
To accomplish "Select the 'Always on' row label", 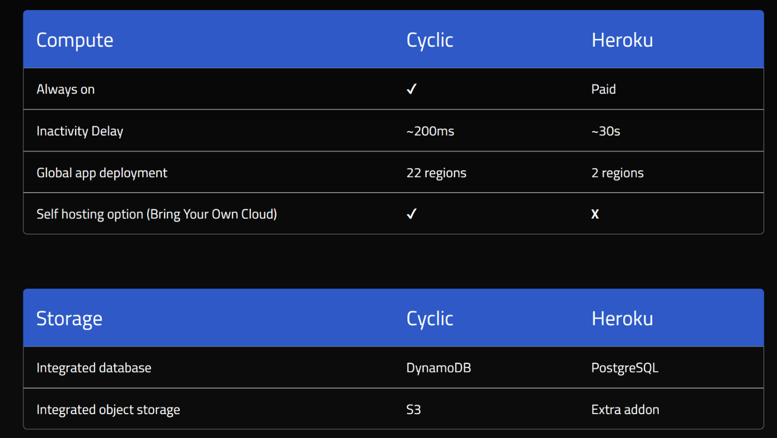I will point(65,89).
